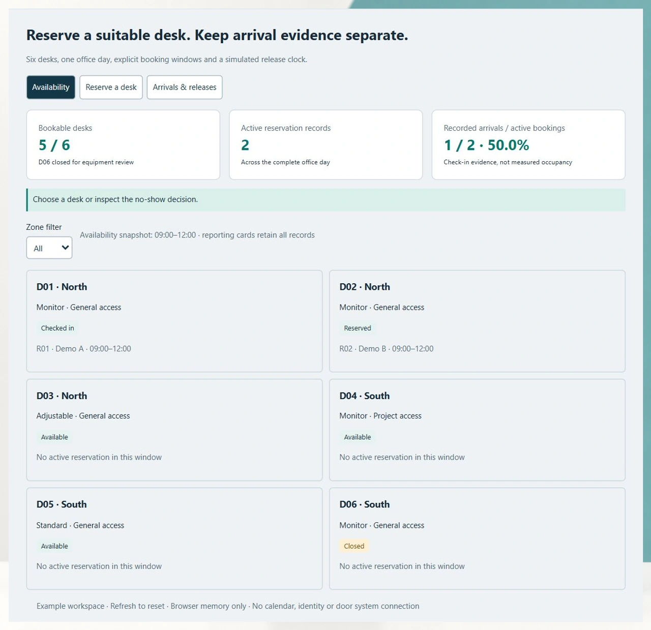Click 'Standard · General access' on D05

(80, 525)
